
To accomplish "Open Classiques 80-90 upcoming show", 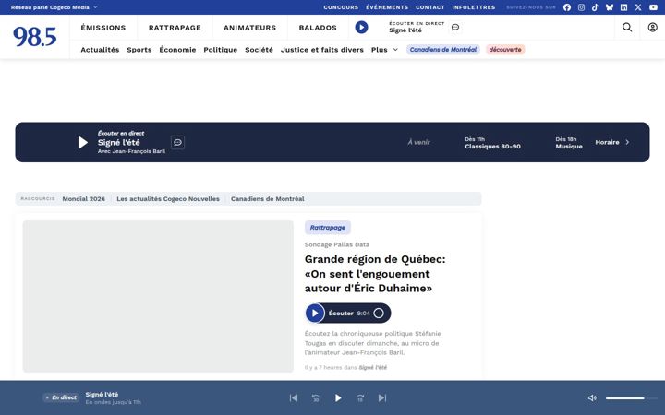I will coord(492,143).
